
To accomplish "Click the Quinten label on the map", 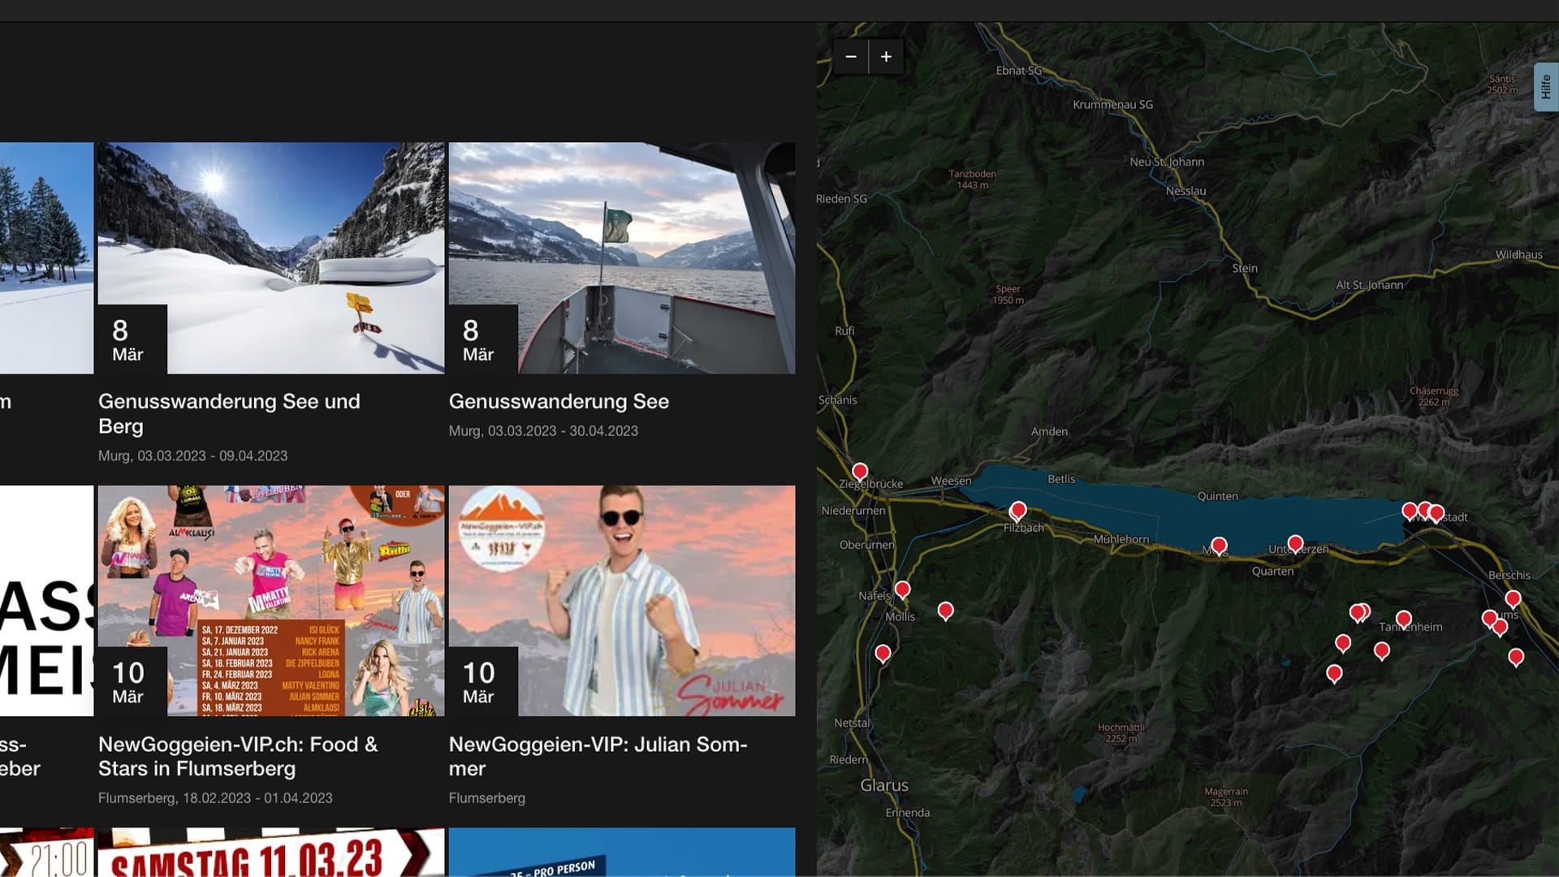I will (x=1217, y=496).
